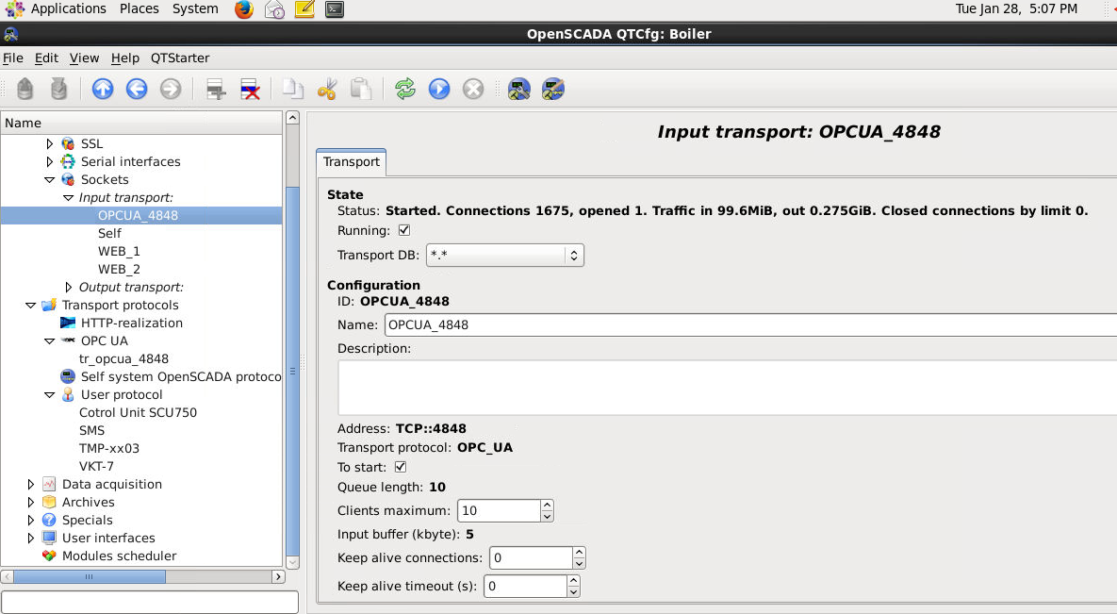Uncheck the To start checkbox
1117x614 pixels.
(400, 467)
